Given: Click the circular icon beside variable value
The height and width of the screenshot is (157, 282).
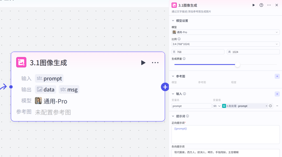Looking at the screenshot, I should click(271, 106).
